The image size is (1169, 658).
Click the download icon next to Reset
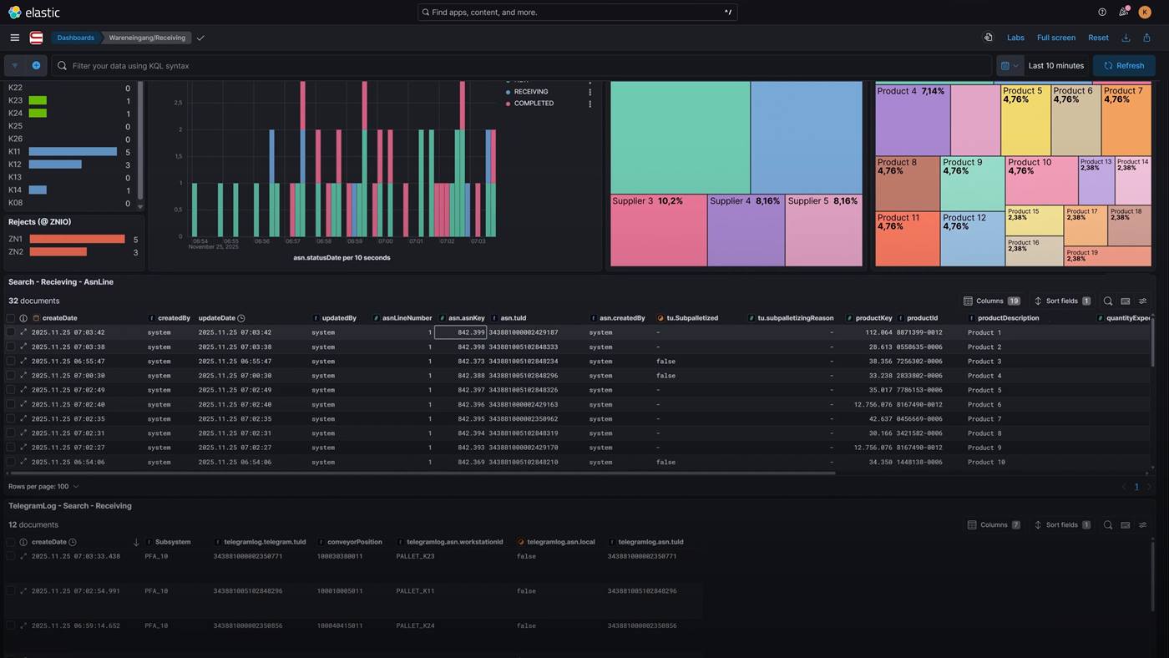(1126, 38)
